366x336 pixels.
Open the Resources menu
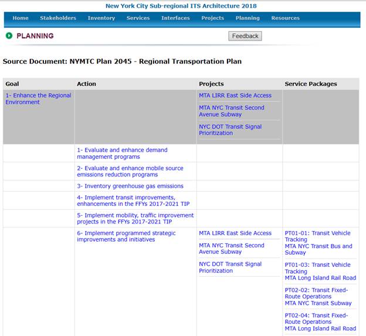(285, 18)
